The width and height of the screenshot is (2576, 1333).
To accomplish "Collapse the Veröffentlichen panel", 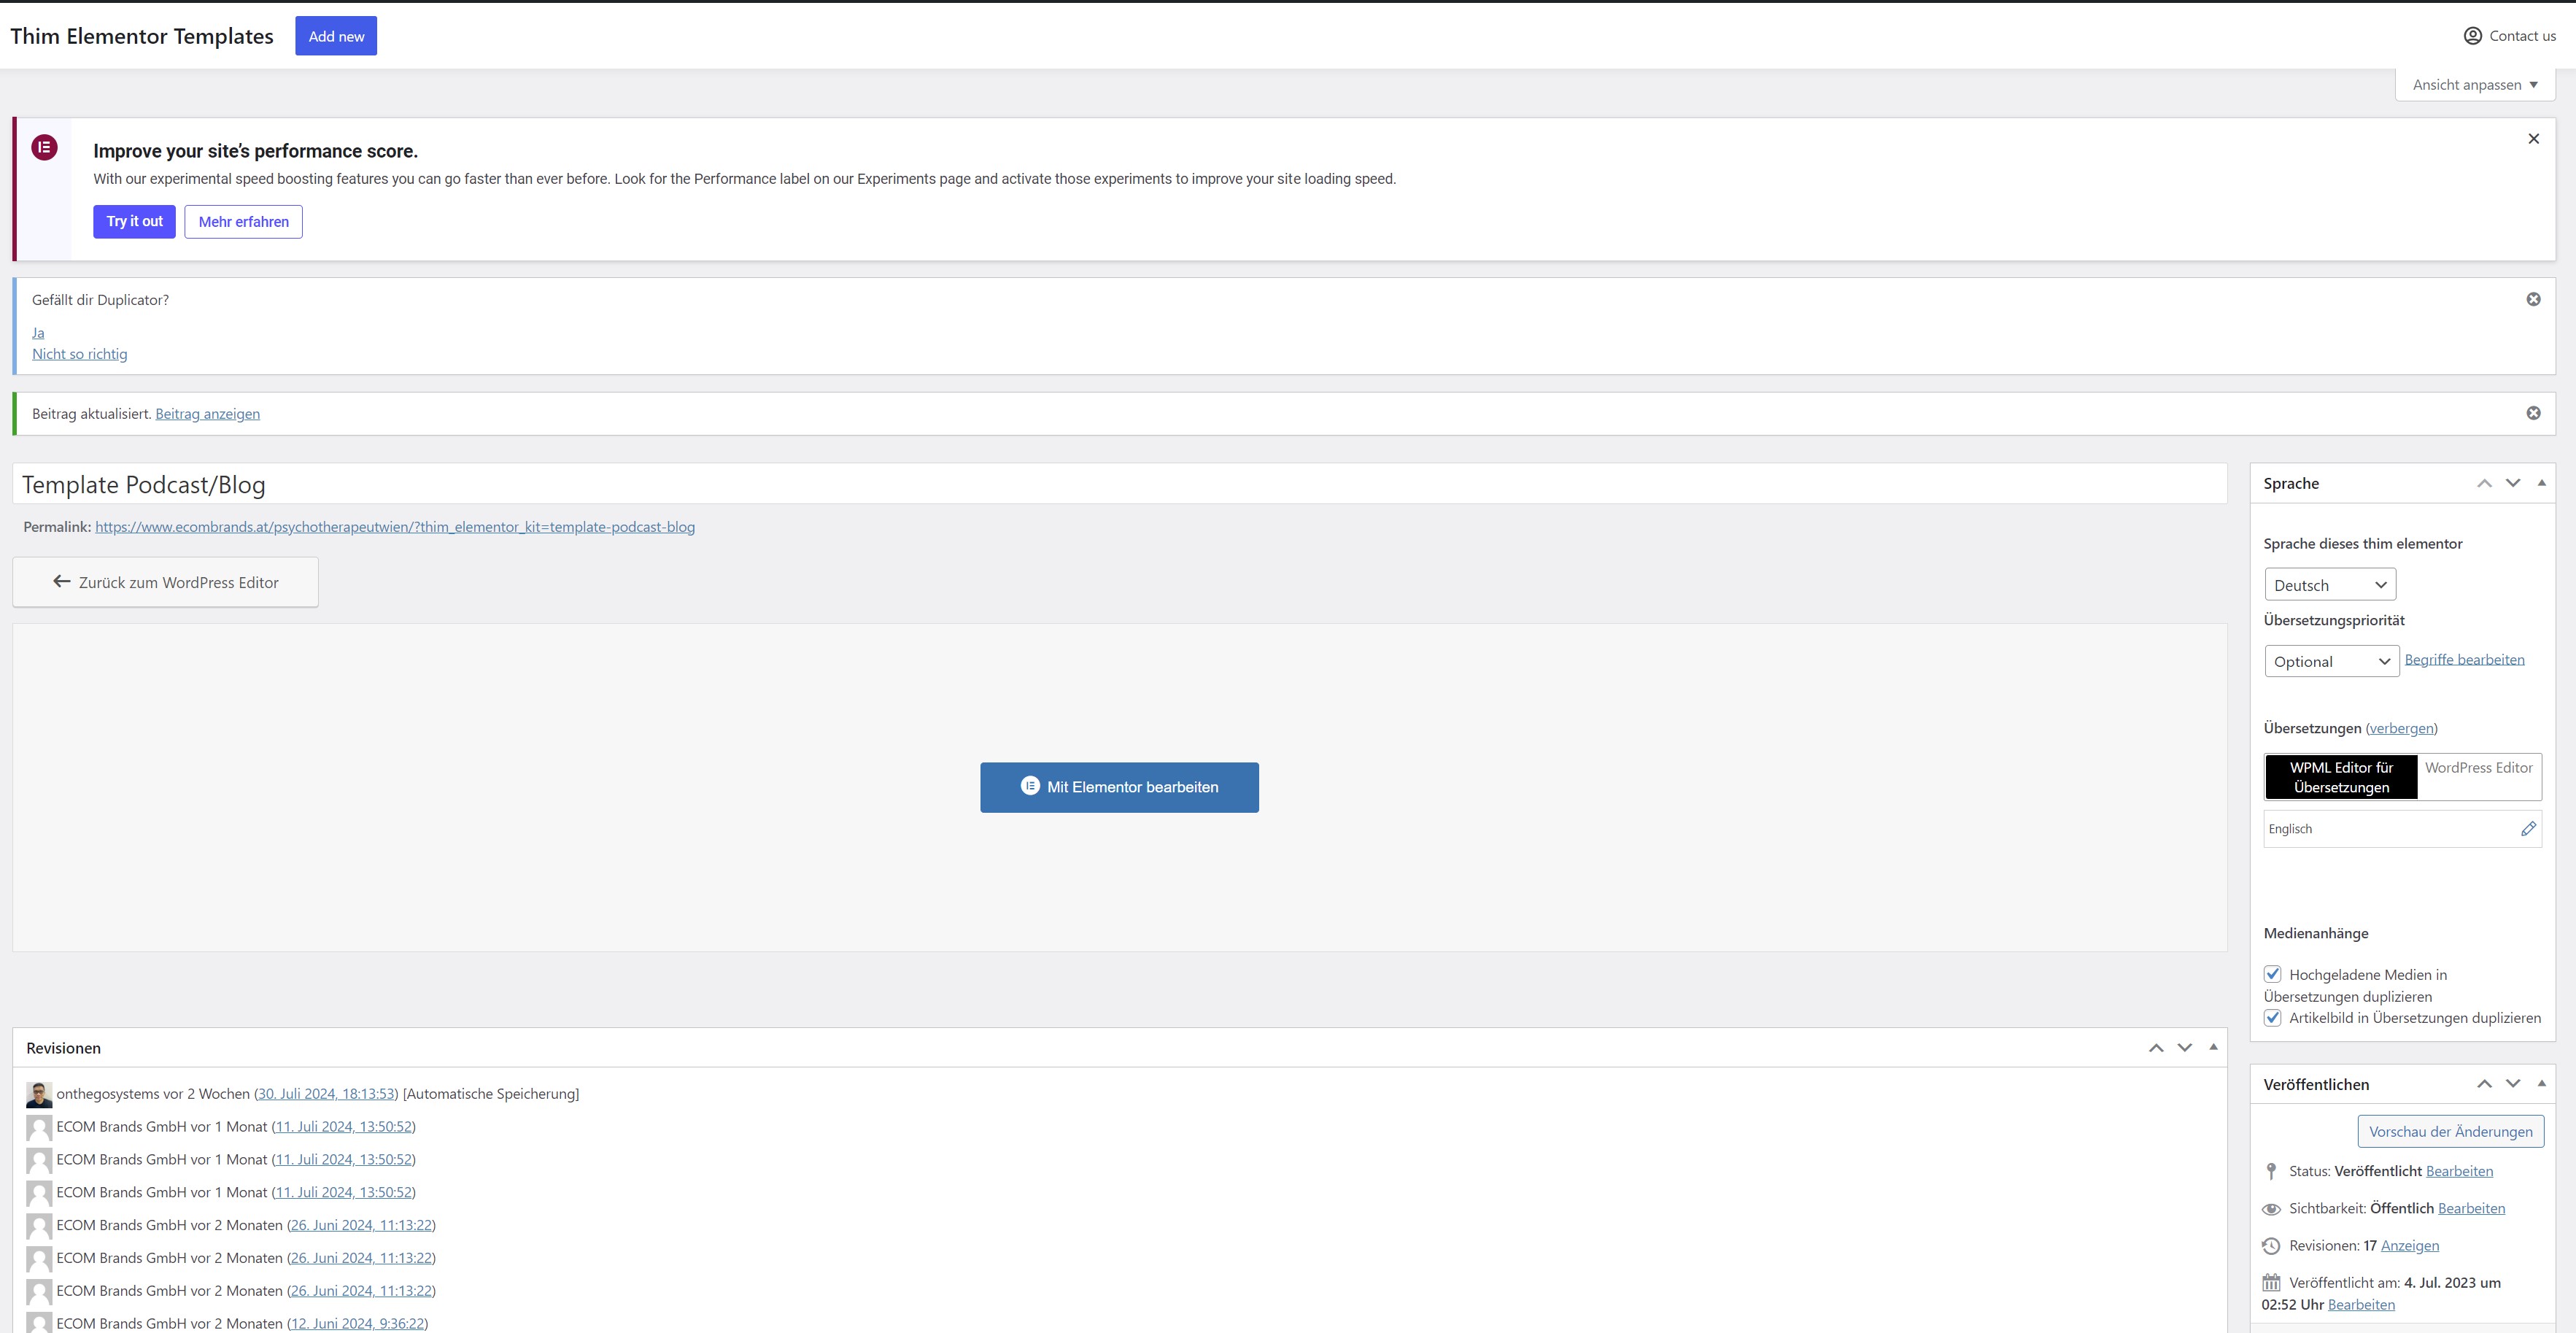I will click(x=2541, y=1084).
